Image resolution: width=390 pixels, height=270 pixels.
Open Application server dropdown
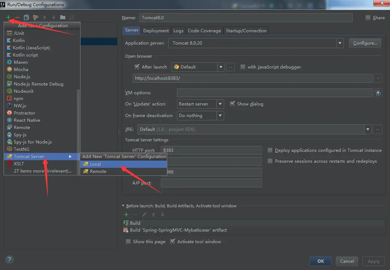point(340,43)
